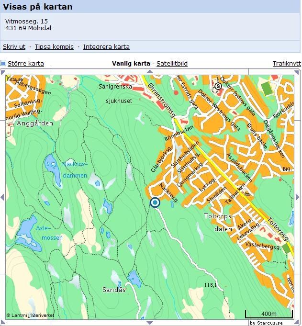Pan the map south with the bottom arrow

(x=150, y=323)
